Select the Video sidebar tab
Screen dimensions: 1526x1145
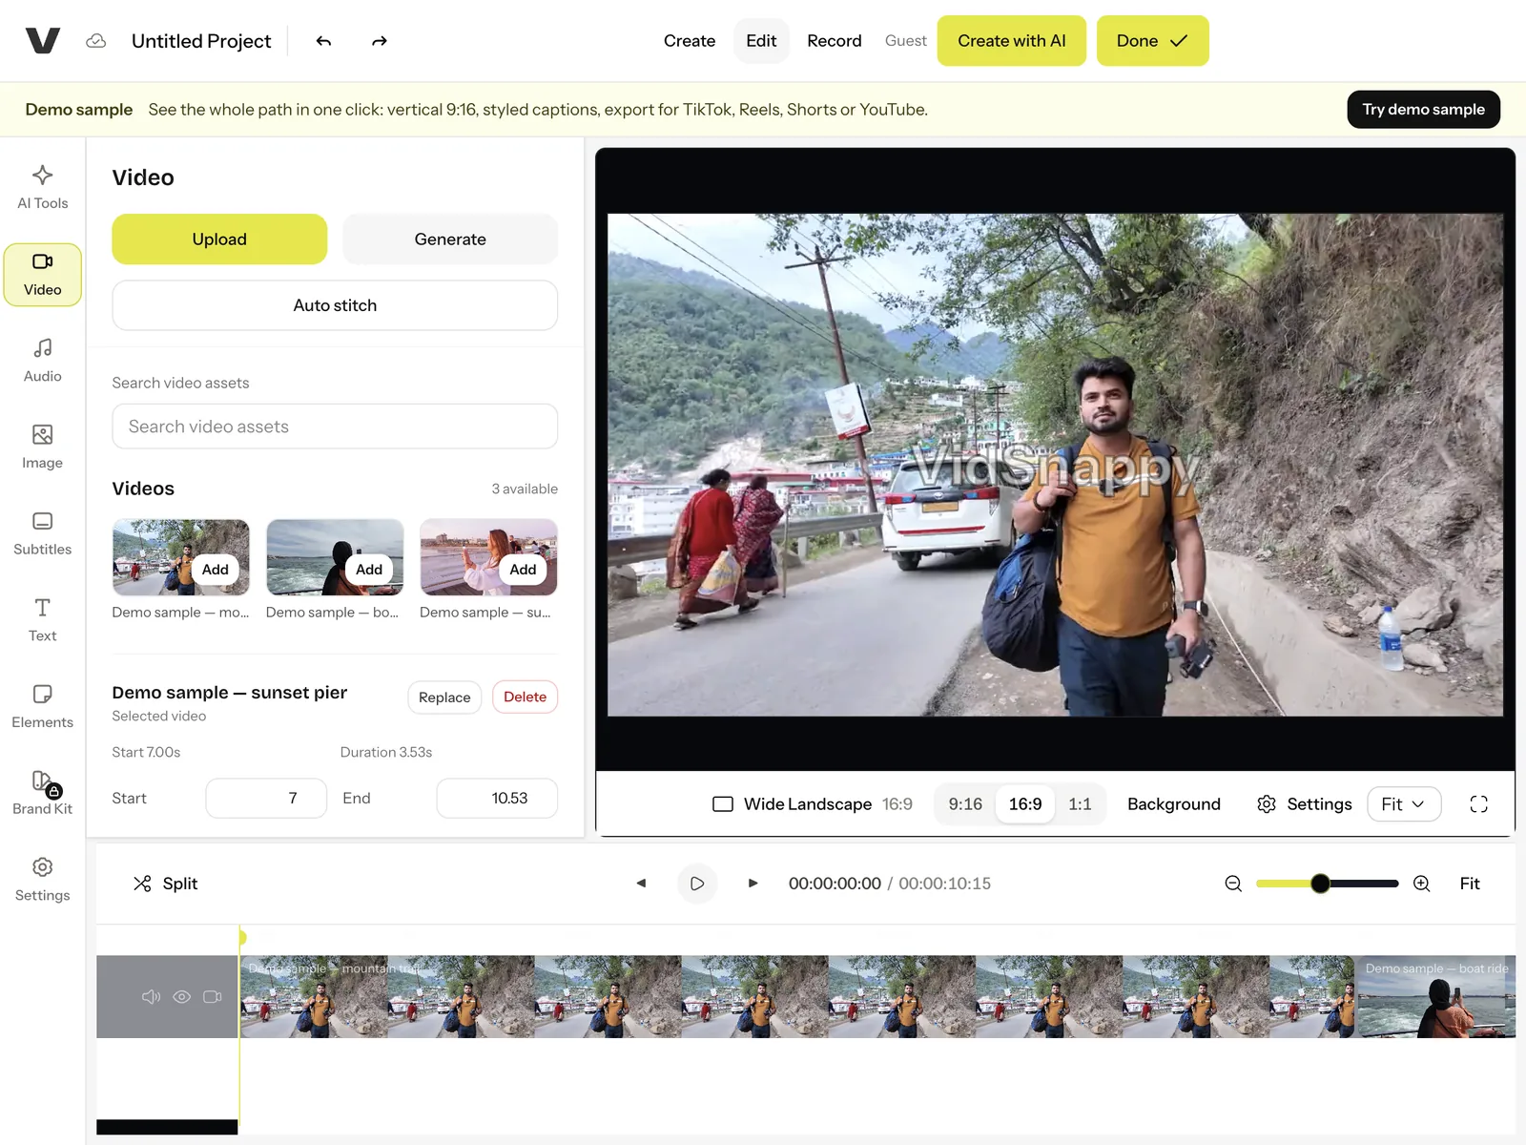pyautogui.click(x=42, y=275)
